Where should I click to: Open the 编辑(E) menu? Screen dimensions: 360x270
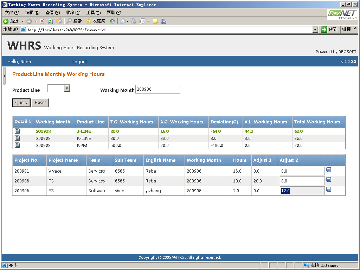(32, 12)
